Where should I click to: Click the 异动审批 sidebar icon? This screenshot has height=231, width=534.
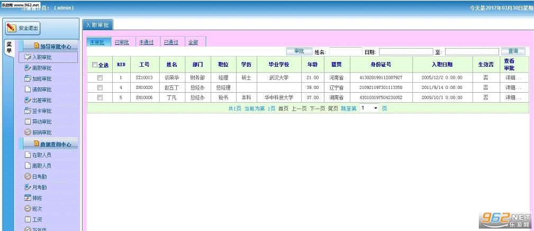tap(28, 122)
